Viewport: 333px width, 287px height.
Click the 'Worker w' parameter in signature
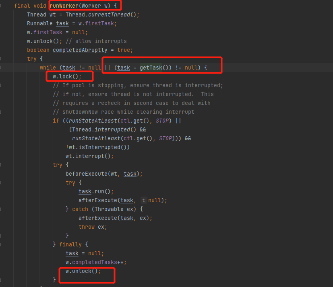coord(95,6)
